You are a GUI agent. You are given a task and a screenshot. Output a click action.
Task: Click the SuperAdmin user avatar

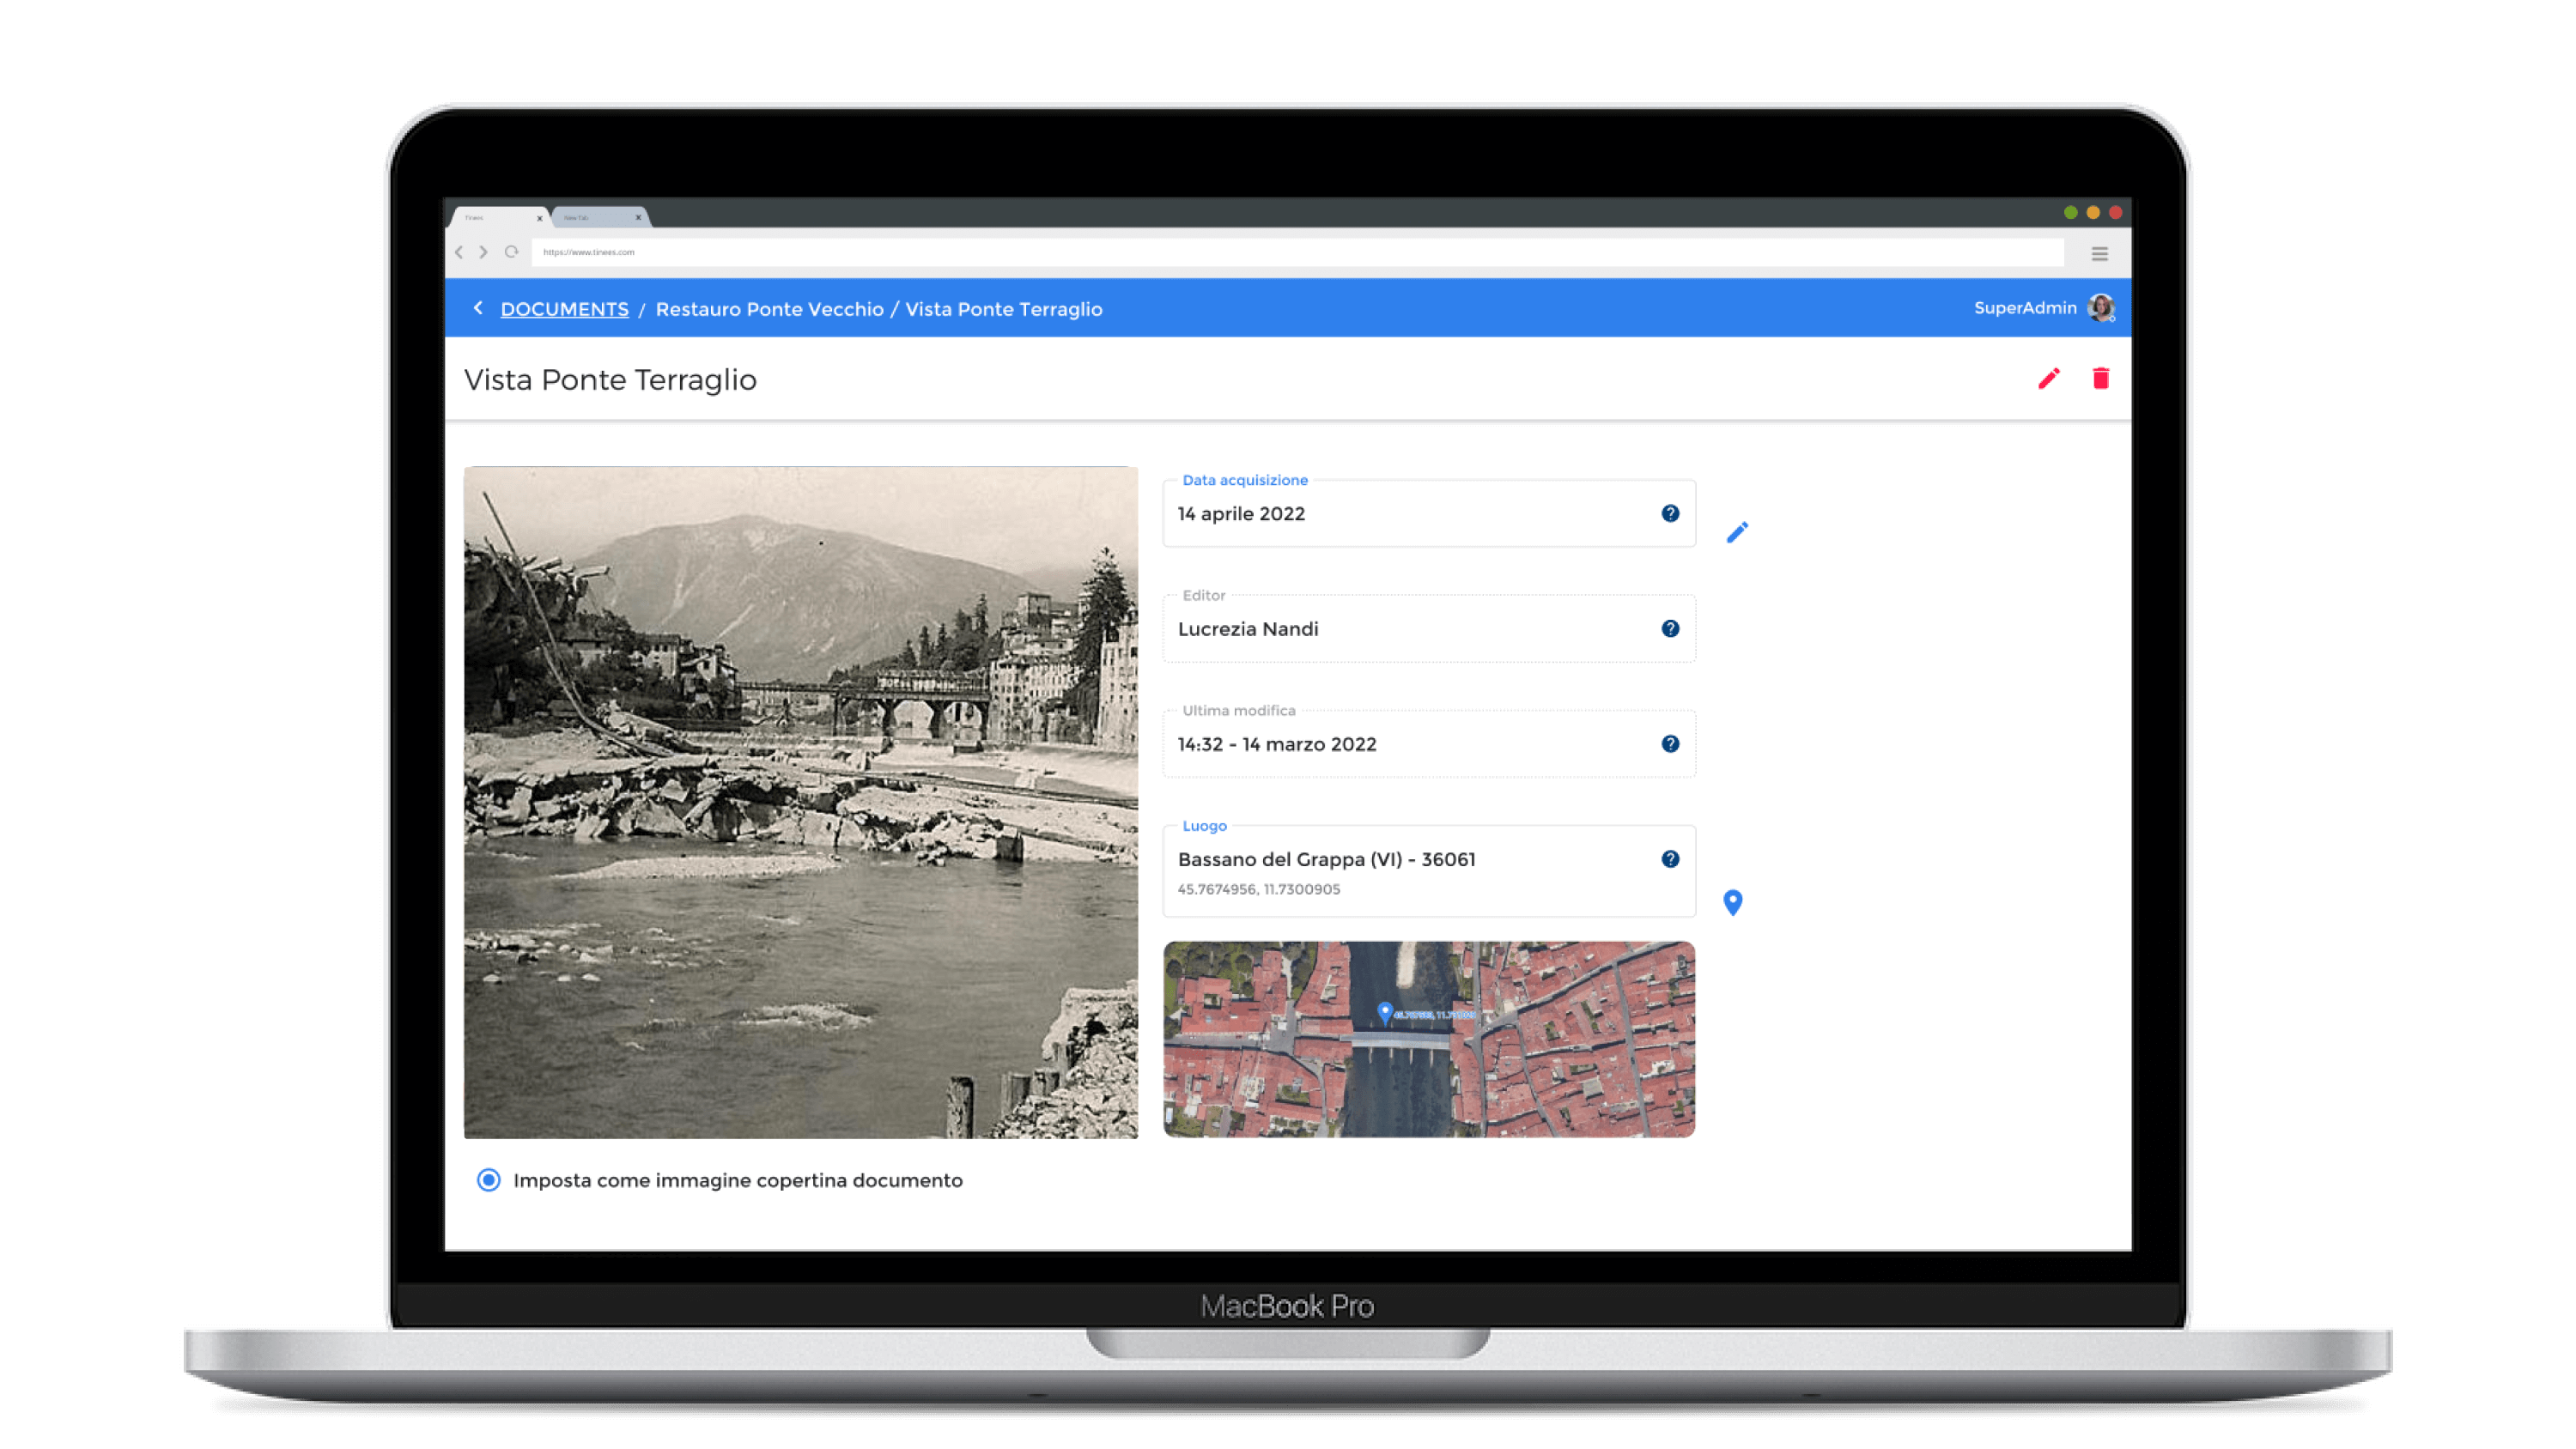click(2100, 308)
